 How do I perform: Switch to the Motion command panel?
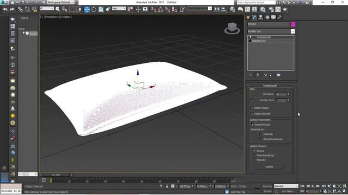click(267, 17)
